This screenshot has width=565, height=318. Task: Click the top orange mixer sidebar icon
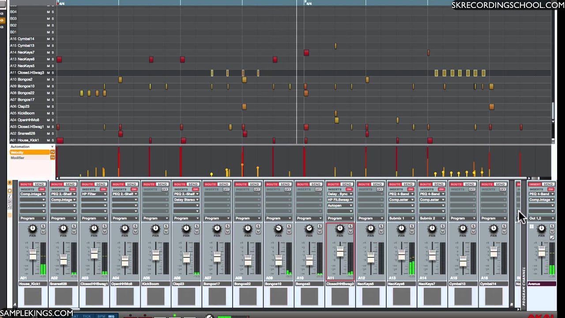coord(10,182)
